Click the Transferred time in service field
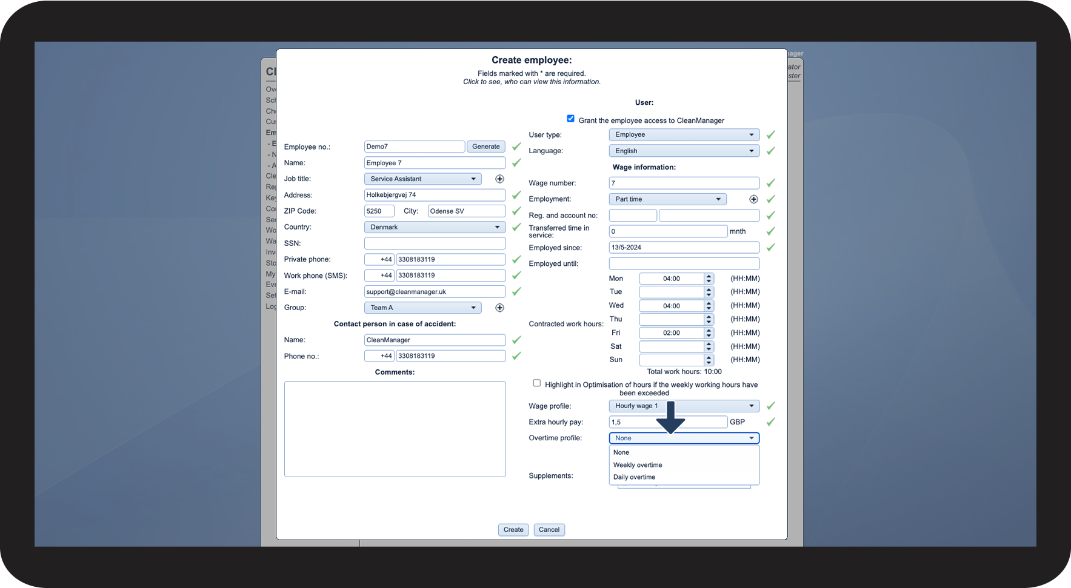Viewport: 1071px width, 588px height. point(668,231)
